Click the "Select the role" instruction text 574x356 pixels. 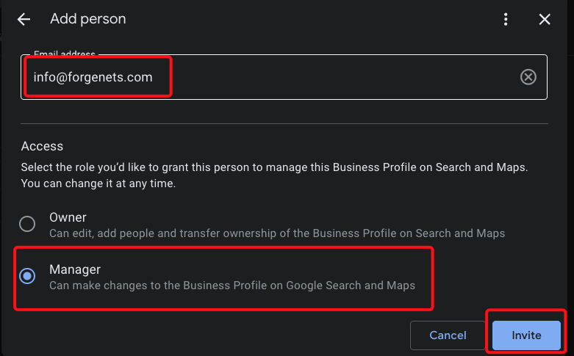[x=275, y=167]
